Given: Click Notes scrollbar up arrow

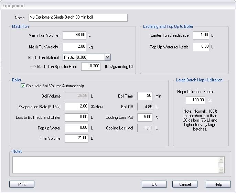Looking at the screenshot, I should (221, 160).
